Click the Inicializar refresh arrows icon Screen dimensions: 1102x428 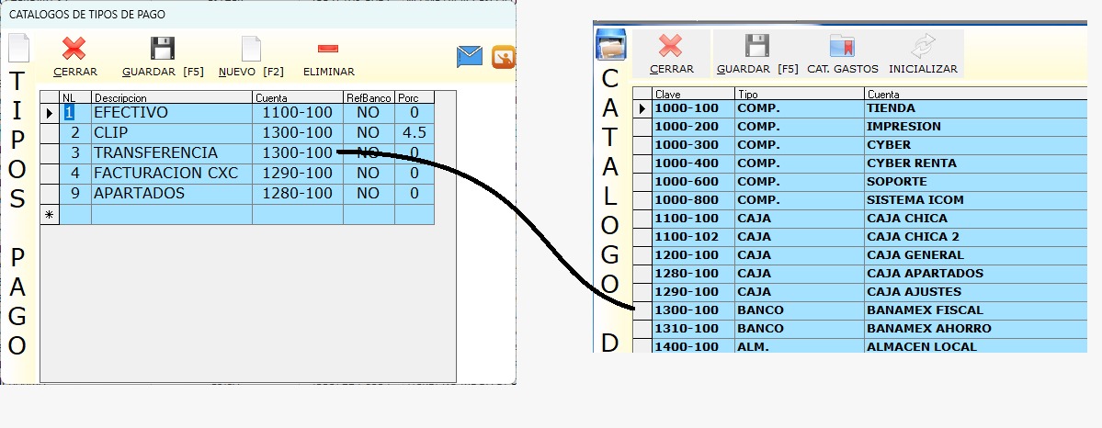(922, 47)
